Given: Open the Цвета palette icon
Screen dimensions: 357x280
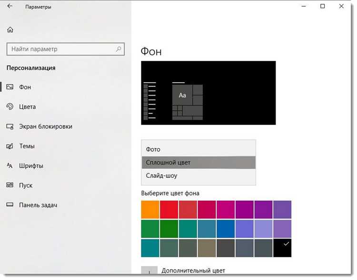Looking at the screenshot, I should click(x=10, y=106).
